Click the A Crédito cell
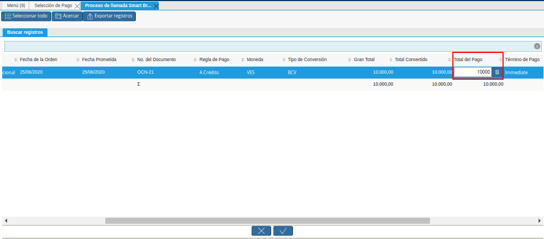 pos(209,73)
